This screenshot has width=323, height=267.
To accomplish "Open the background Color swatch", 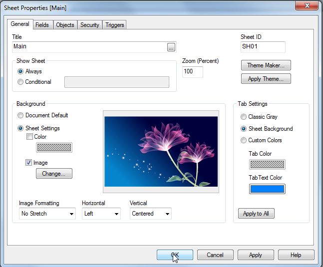I will [x=54, y=147].
